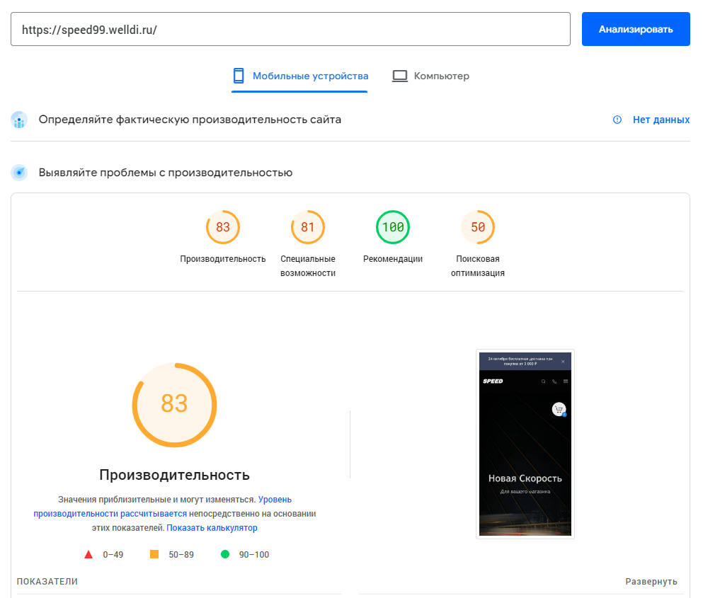Open the Показать калькулятор link
Image resolution: width=703 pixels, height=598 pixels.
(x=212, y=528)
